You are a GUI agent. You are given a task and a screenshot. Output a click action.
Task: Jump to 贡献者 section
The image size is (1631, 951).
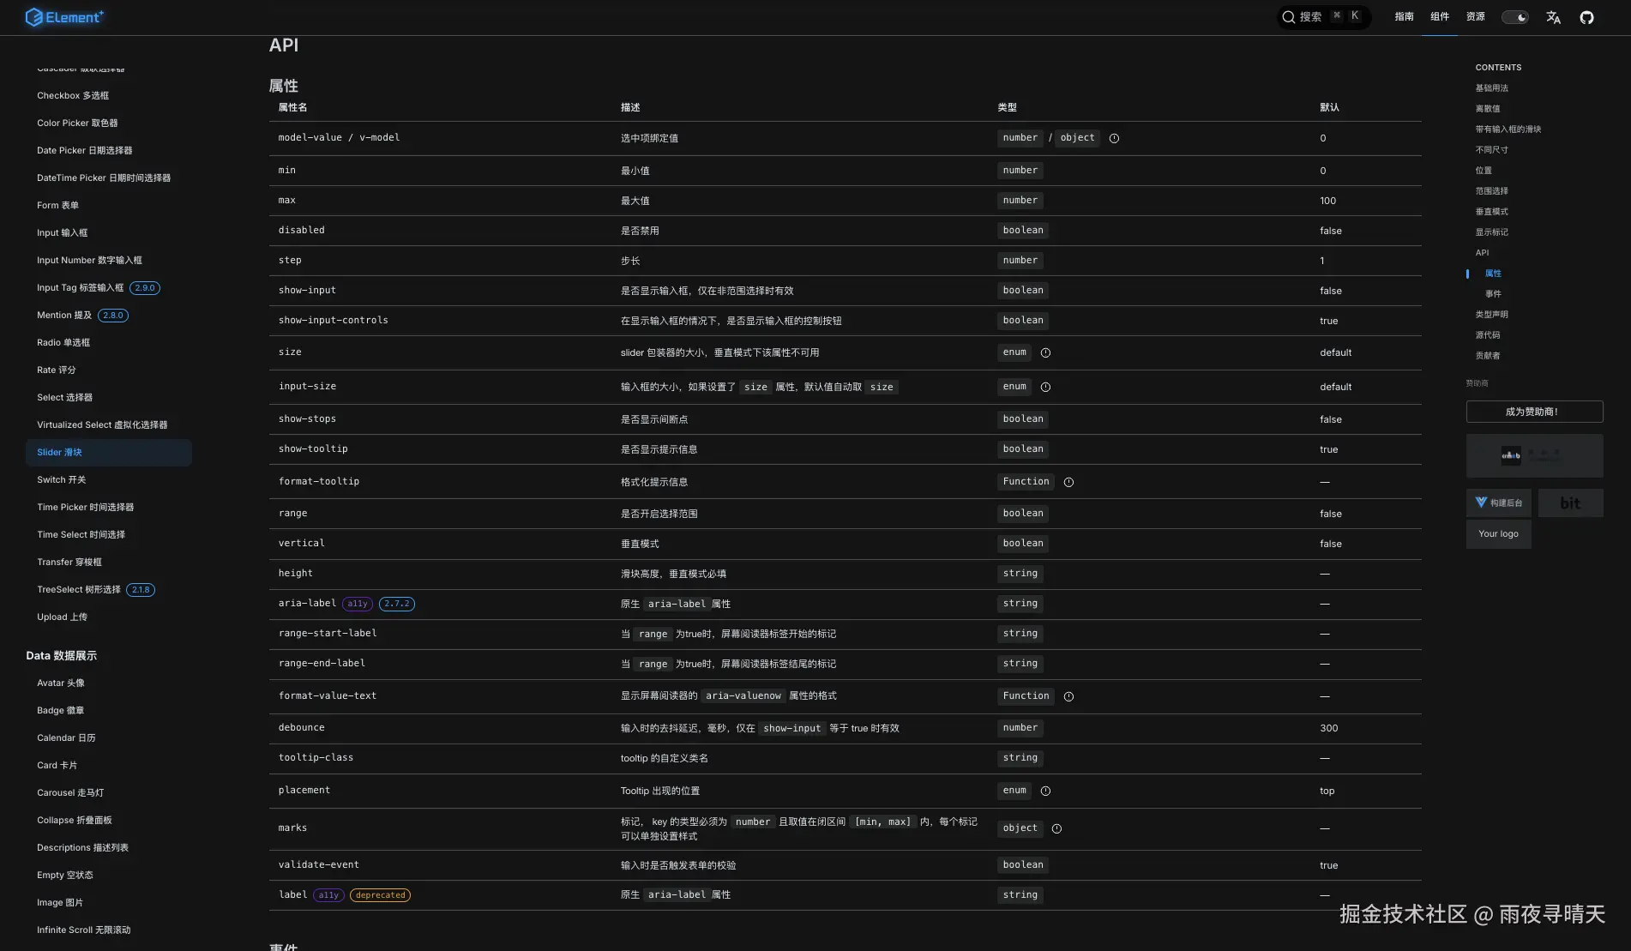point(1488,356)
